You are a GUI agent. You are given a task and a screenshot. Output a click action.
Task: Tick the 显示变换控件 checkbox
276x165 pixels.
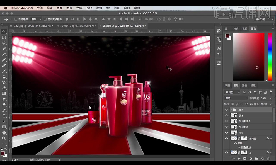45,19
